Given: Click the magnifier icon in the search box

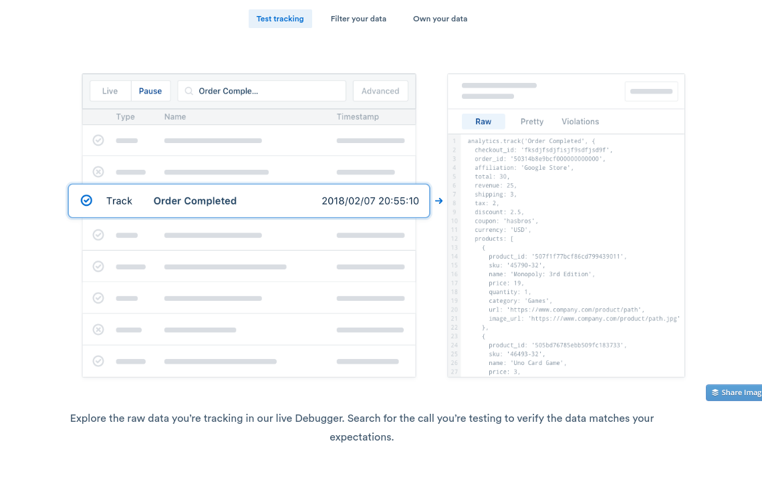Looking at the screenshot, I should [x=189, y=91].
